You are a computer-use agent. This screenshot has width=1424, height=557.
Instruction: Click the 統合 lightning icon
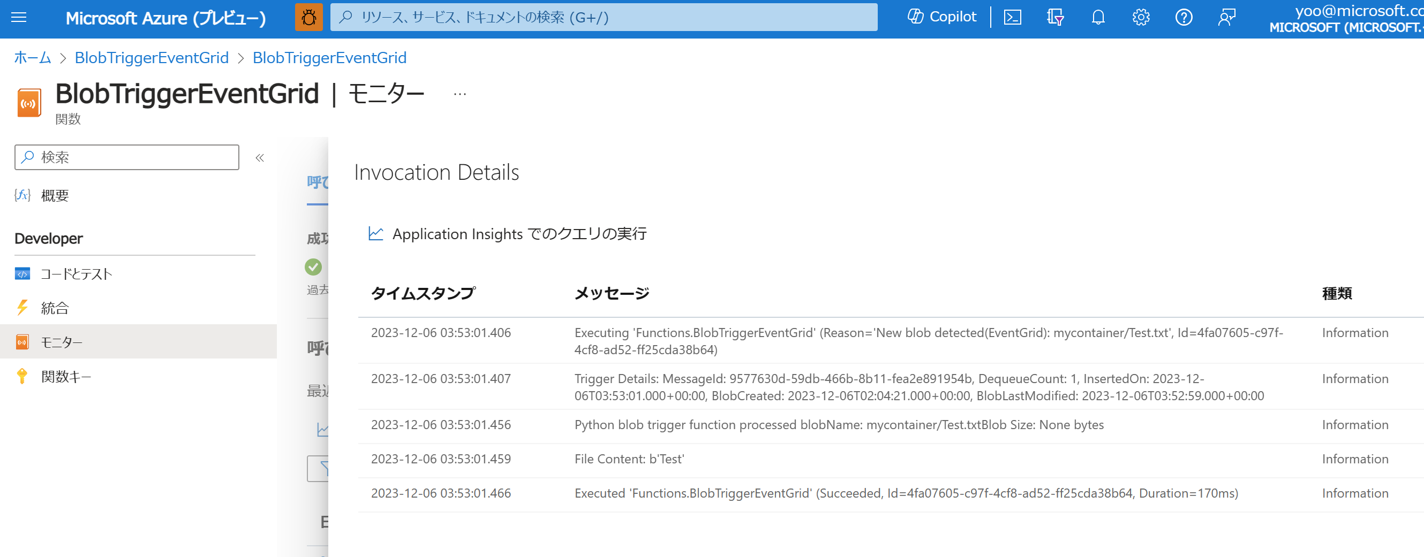pos(22,308)
